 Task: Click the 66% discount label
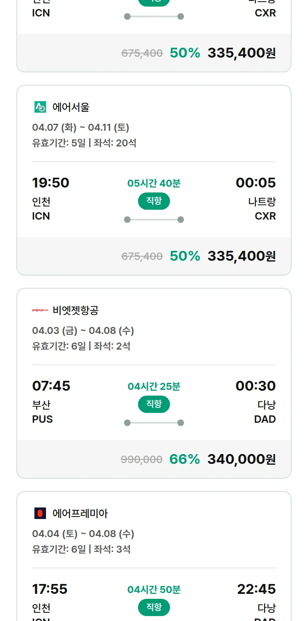[x=184, y=459]
